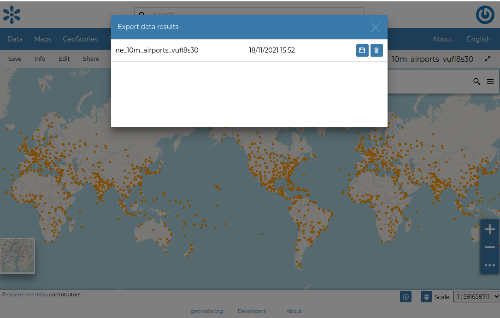Screen dimensions: 500x318
Task: Switch the background layer thumbnail
Action: 18,255
